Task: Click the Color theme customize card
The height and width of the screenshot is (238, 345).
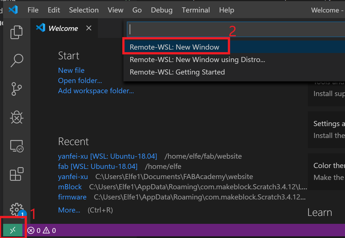Action: coord(326,171)
